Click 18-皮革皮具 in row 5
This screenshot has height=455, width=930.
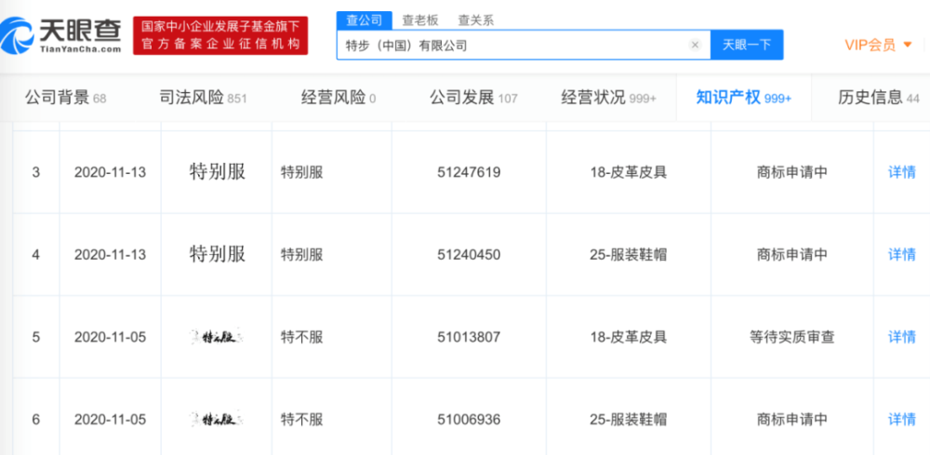click(x=629, y=338)
